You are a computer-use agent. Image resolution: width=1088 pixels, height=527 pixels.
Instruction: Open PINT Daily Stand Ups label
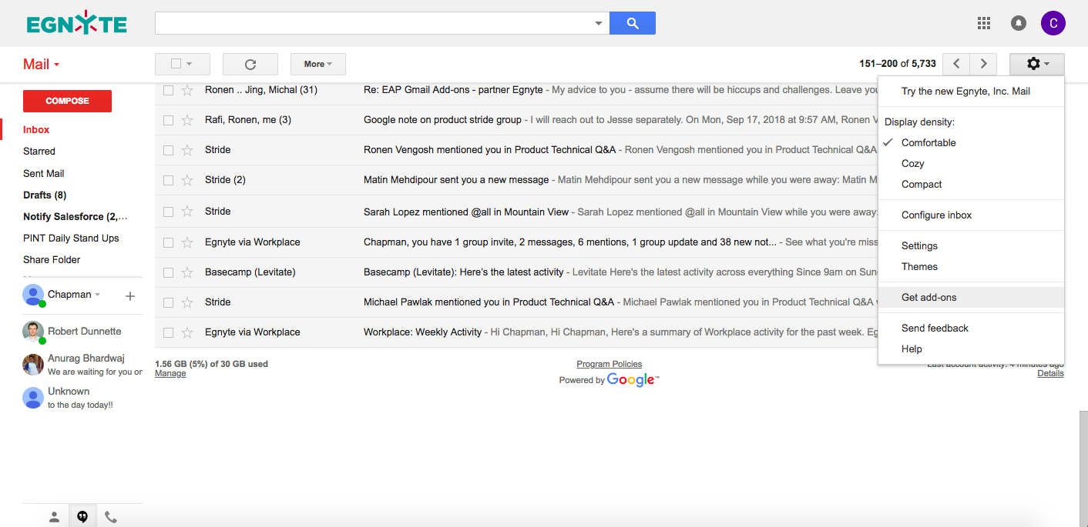(71, 238)
